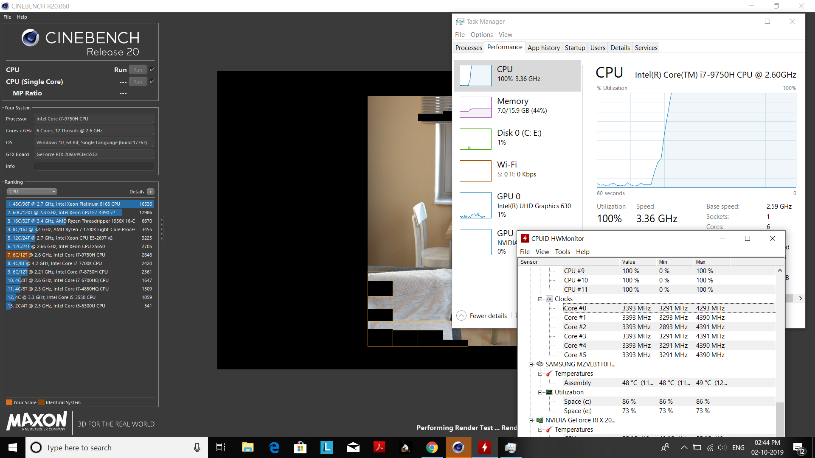Image resolution: width=815 pixels, height=458 pixels.
Task: Toggle the CPU (Single Core) checkbox
Action: coord(152,81)
